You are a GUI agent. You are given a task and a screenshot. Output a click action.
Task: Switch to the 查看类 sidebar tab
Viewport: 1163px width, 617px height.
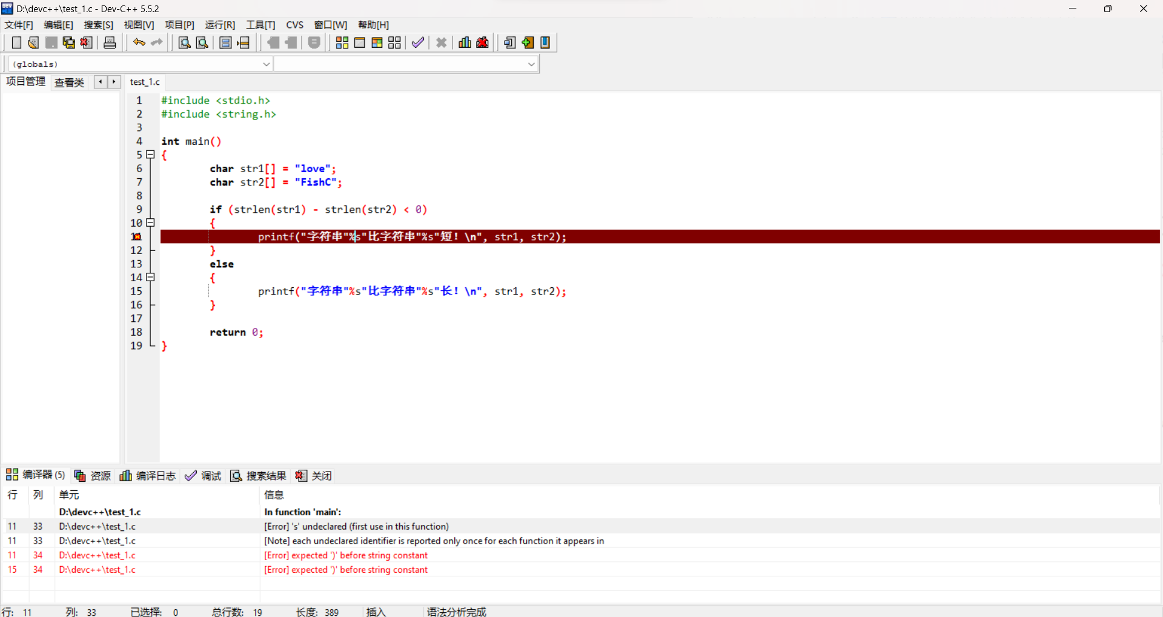(69, 82)
